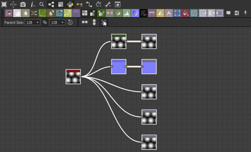Select the link creation mode icon
This screenshot has width=251, height=152.
tap(89, 5)
